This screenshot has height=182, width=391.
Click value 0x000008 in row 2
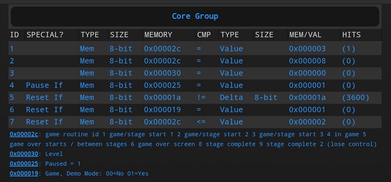tap(307, 61)
